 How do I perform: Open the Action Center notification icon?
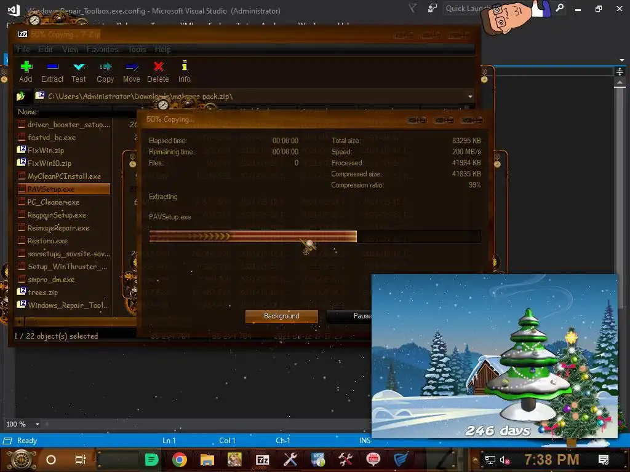point(603,460)
